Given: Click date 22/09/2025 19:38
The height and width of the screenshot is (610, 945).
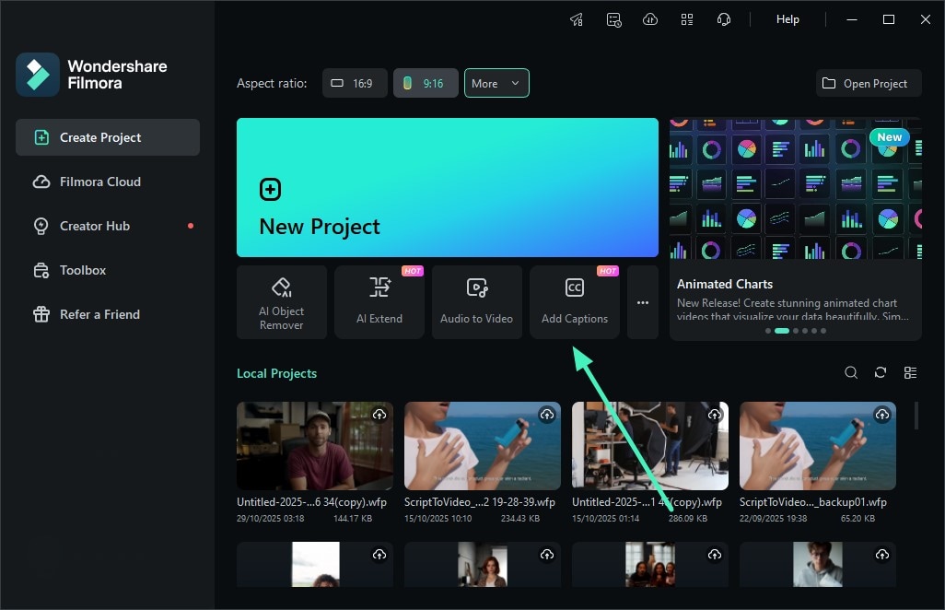Looking at the screenshot, I should coord(773,519).
